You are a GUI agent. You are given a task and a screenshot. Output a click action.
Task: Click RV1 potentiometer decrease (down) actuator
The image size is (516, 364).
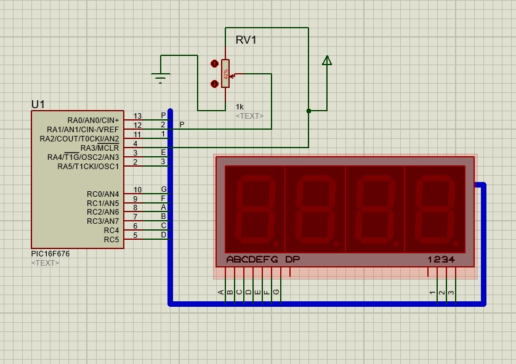pyautogui.click(x=214, y=84)
